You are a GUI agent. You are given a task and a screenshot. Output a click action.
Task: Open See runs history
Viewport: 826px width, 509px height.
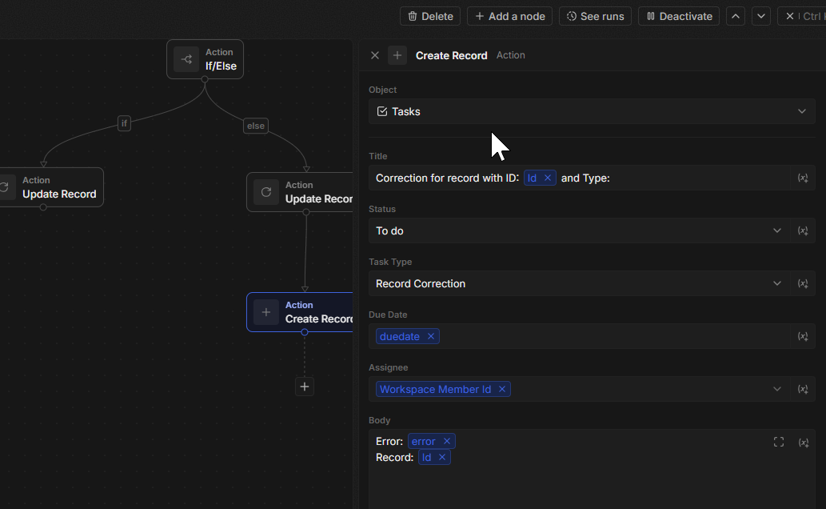(595, 16)
